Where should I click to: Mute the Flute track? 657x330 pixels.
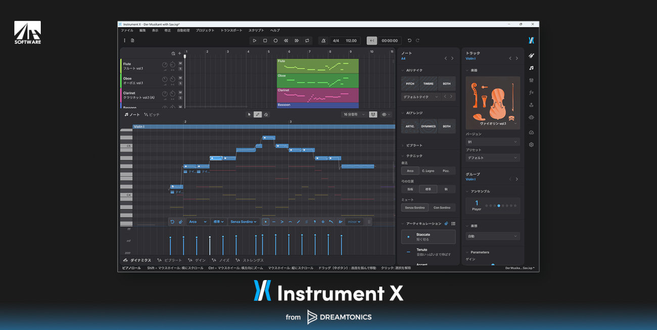pos(180,63)
